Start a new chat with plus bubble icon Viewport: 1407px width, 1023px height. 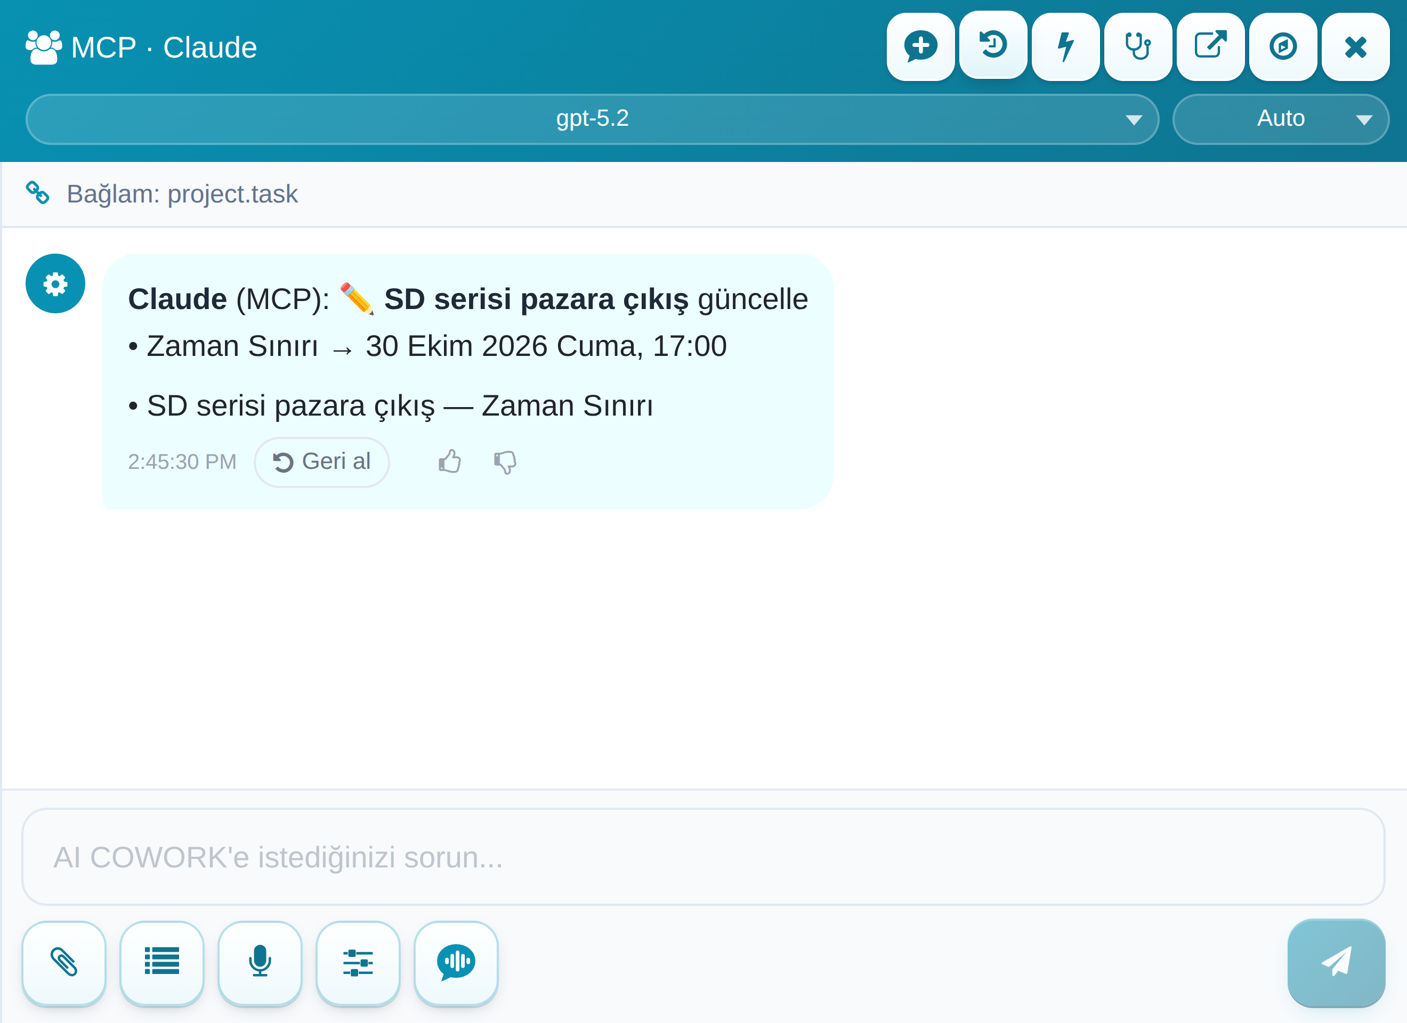click(x=920, y=46)
